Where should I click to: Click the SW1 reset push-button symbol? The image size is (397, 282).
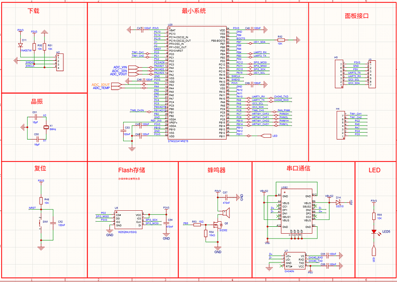[x=40, y=223]
